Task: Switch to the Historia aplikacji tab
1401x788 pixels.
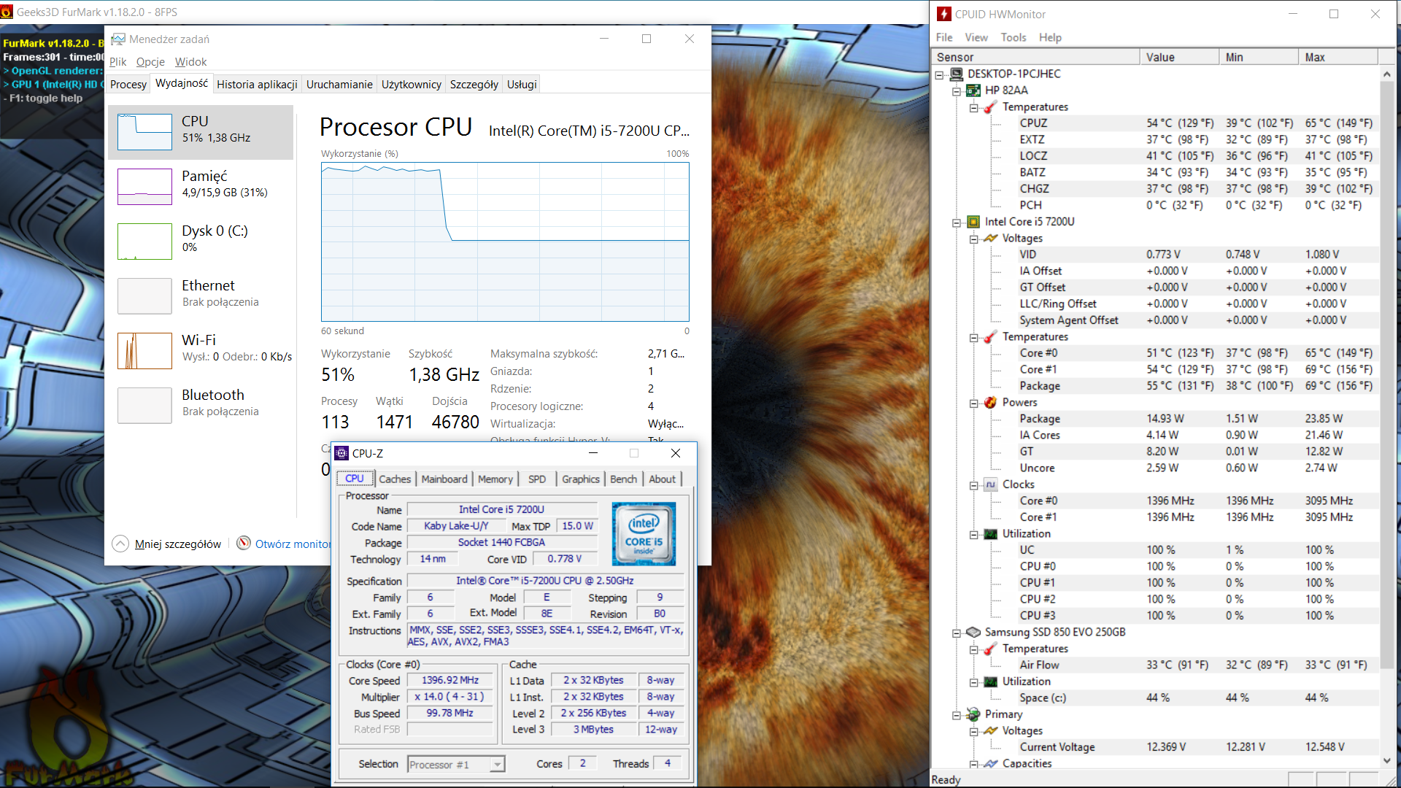Action: [x=257, y=85]
